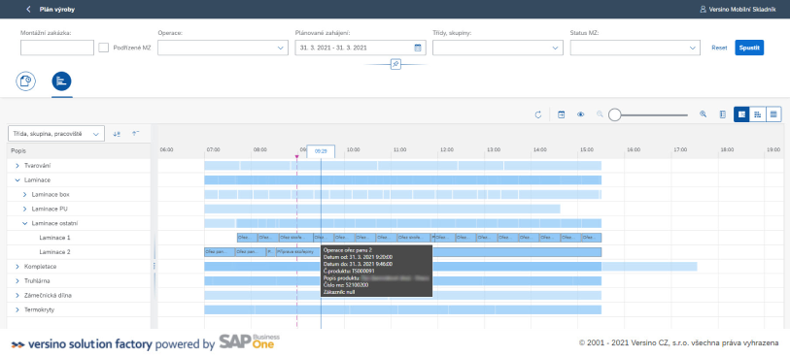Viewport: 790px width, 356px height.
Task: Click the Plánované zahájení date range field
Action: coord(361,48)
